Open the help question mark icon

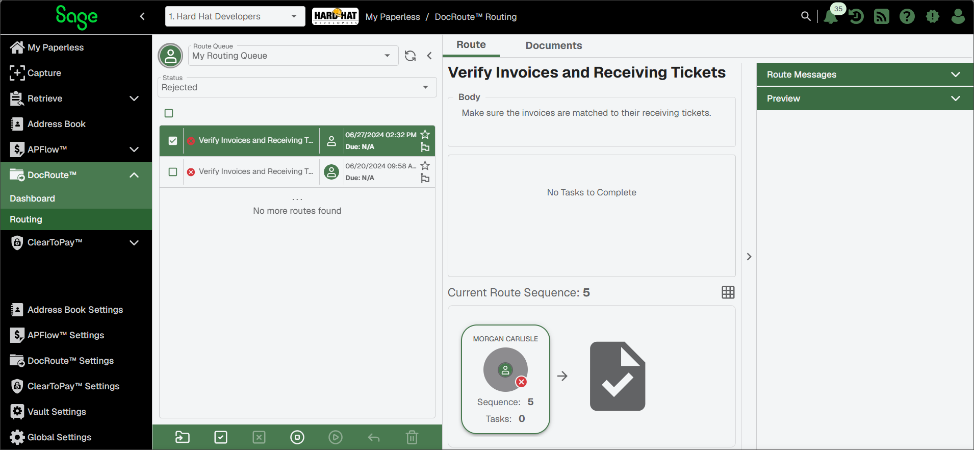[x=907, y=16]
